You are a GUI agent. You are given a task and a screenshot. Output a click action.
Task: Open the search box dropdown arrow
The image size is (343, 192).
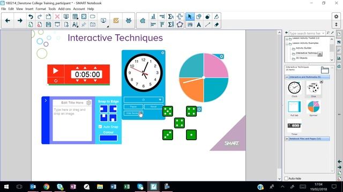click(x=323, y=33)
